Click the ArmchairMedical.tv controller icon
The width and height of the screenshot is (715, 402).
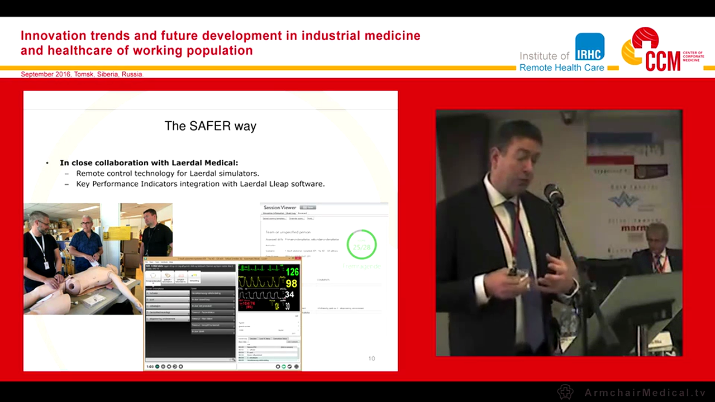coord(565,393)
